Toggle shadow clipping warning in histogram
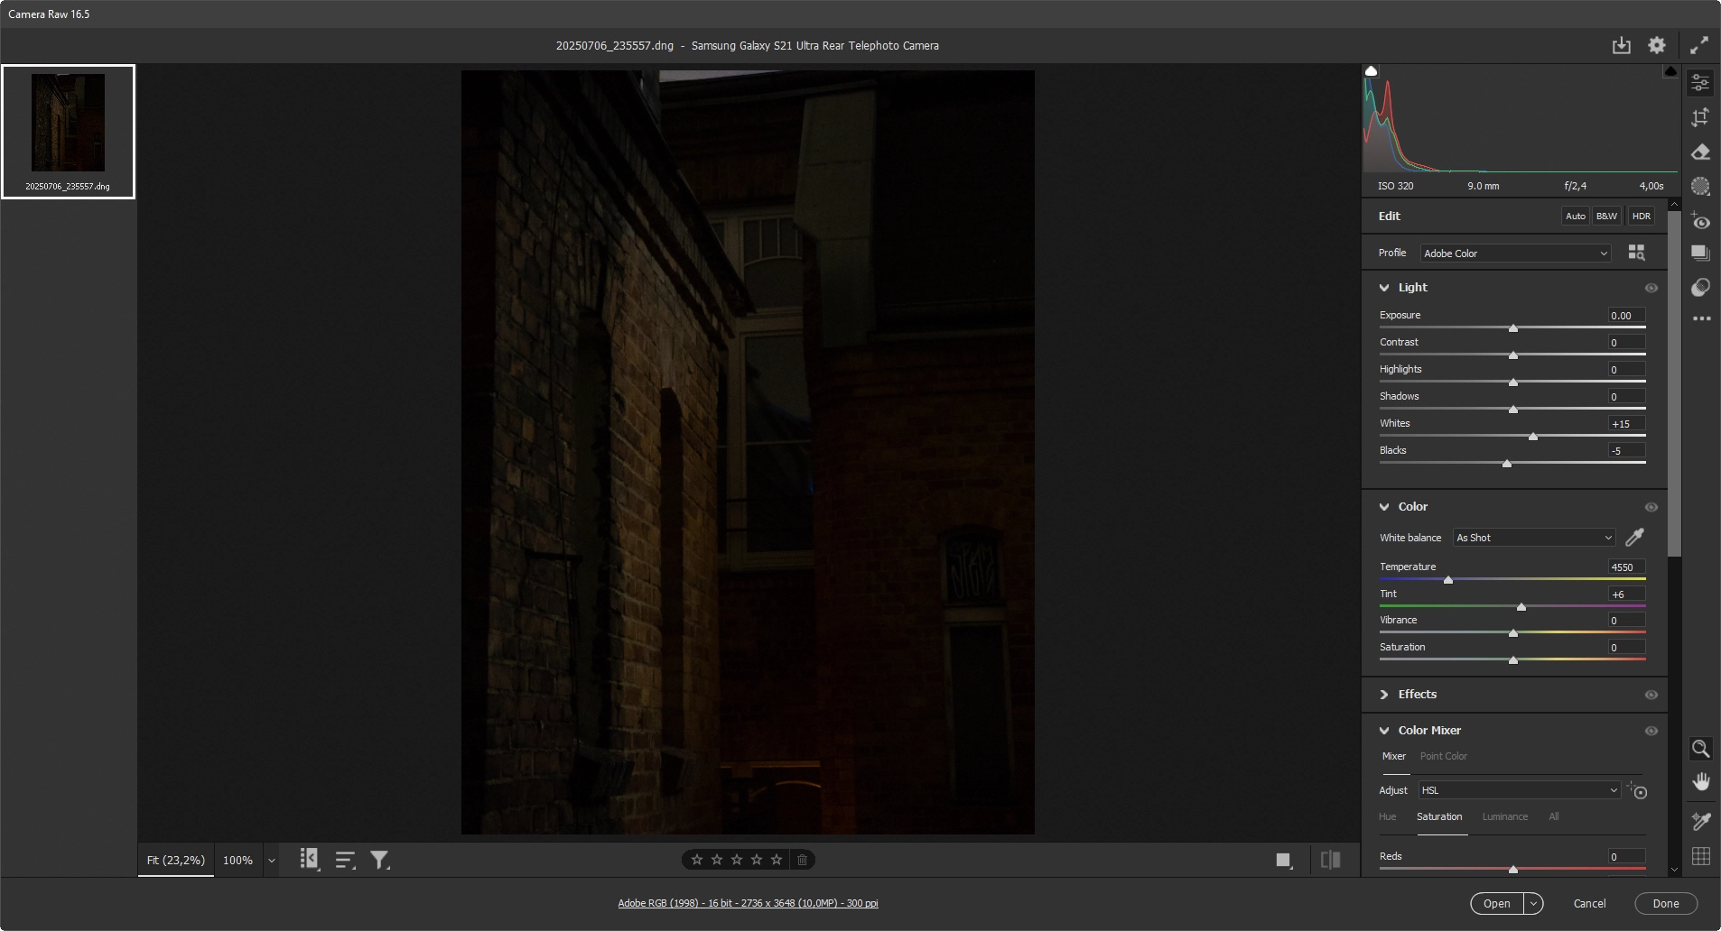1721x931 pixels. [1372, 71]
